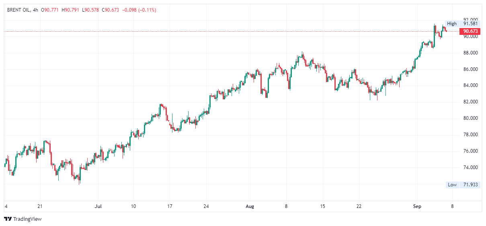Click the 71.933 low price tag
486x226 pixels.
tap(470, 185)
